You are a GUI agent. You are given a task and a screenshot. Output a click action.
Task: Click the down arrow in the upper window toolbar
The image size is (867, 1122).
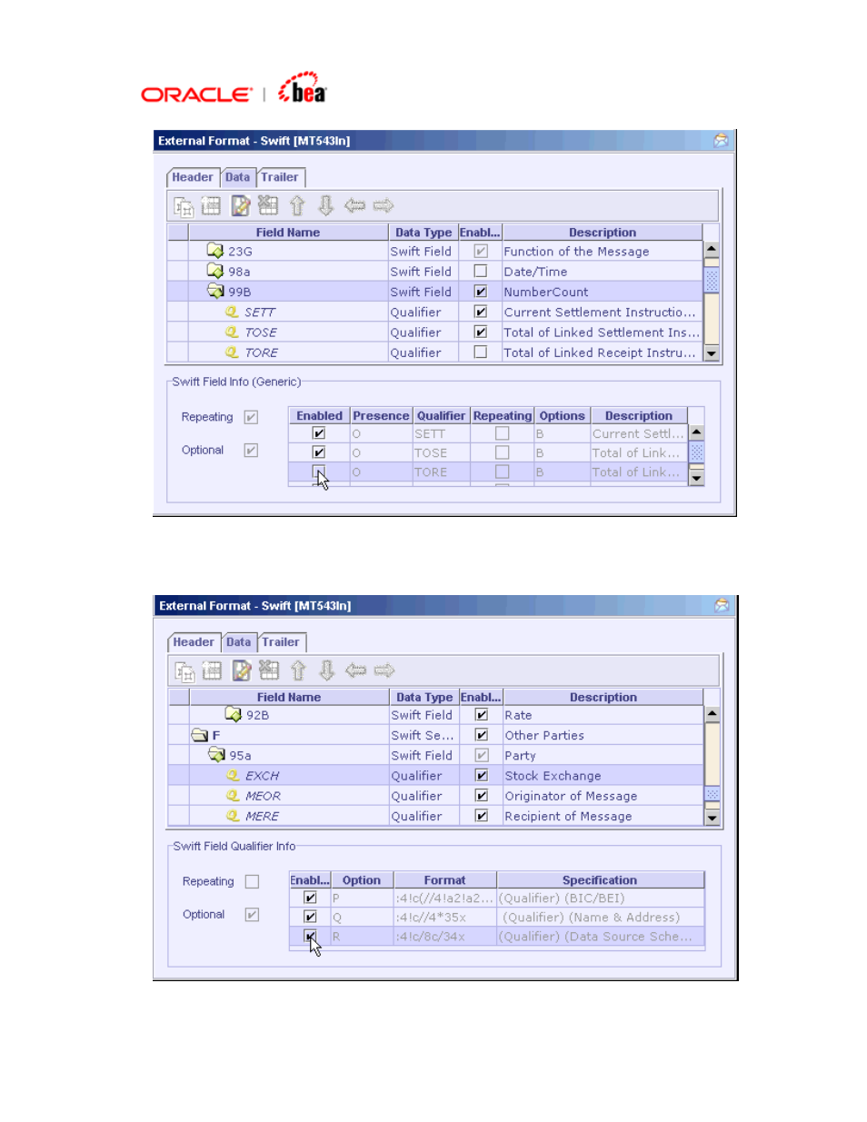coord(326,206)
